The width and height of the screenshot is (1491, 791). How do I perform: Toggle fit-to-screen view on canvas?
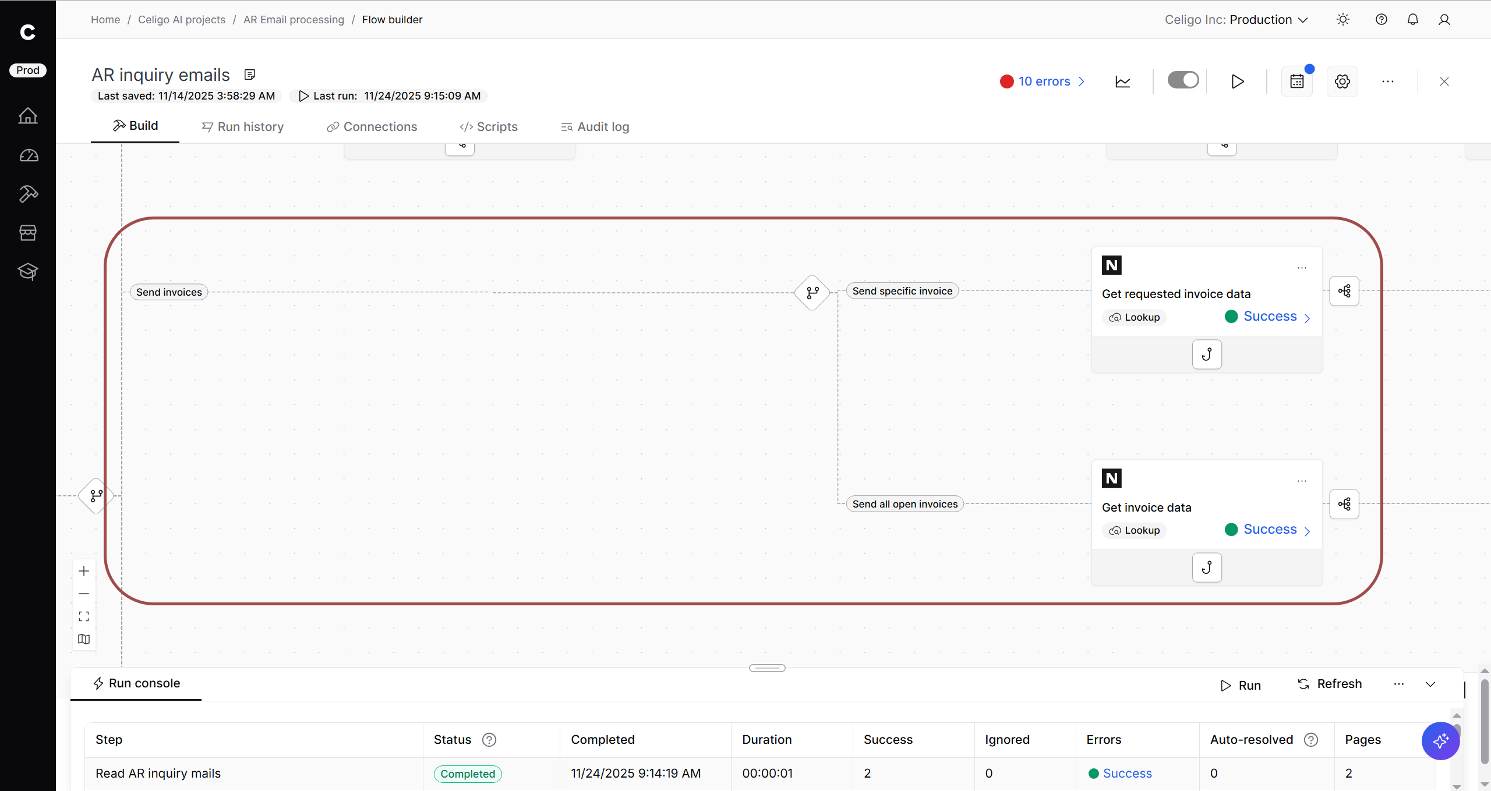(x=84, y=616)
